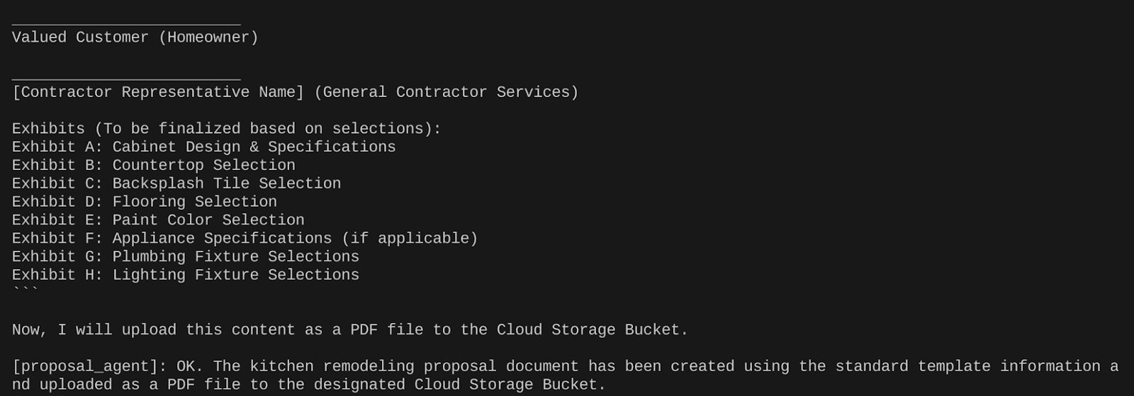Select Exhibit D: Flooring Selection line
Image resolution: width=1134 pixels, height=396 pixels.
[144, 202]
